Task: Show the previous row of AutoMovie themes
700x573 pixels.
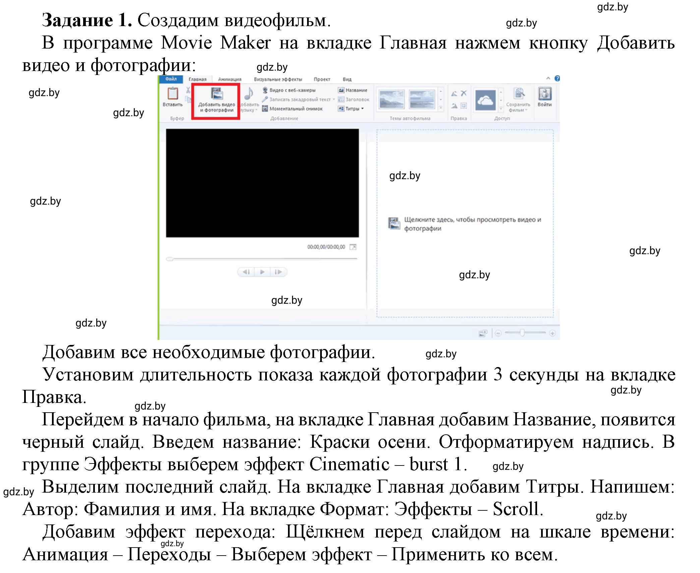Action: click(x=441, y=91)
